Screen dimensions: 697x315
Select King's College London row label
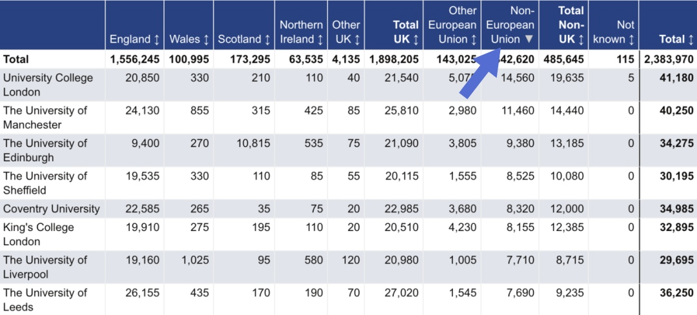[38, 234]
